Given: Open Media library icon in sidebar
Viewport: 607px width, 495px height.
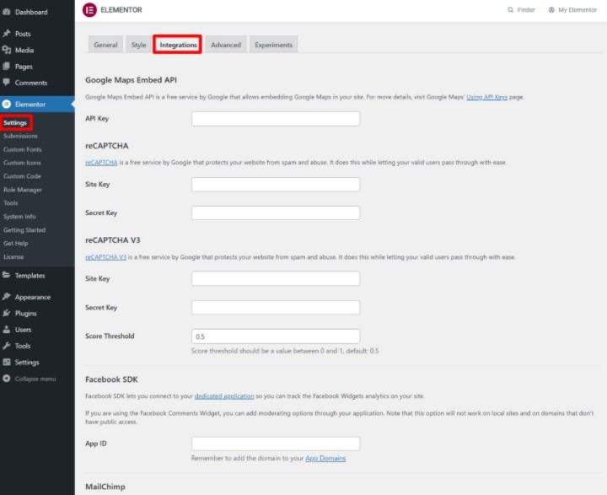Looking at the screenshot, I should [x=7, y=50].
